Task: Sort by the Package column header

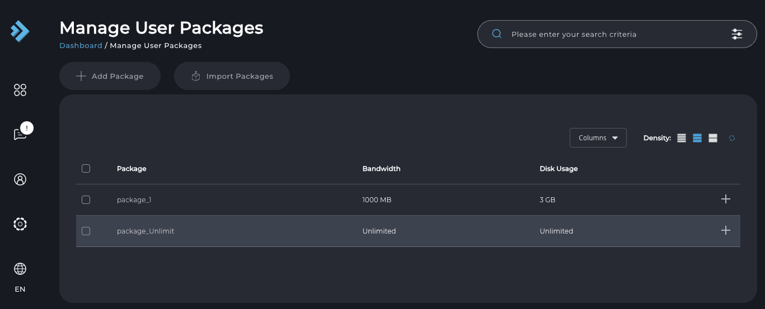Action: 132,169
